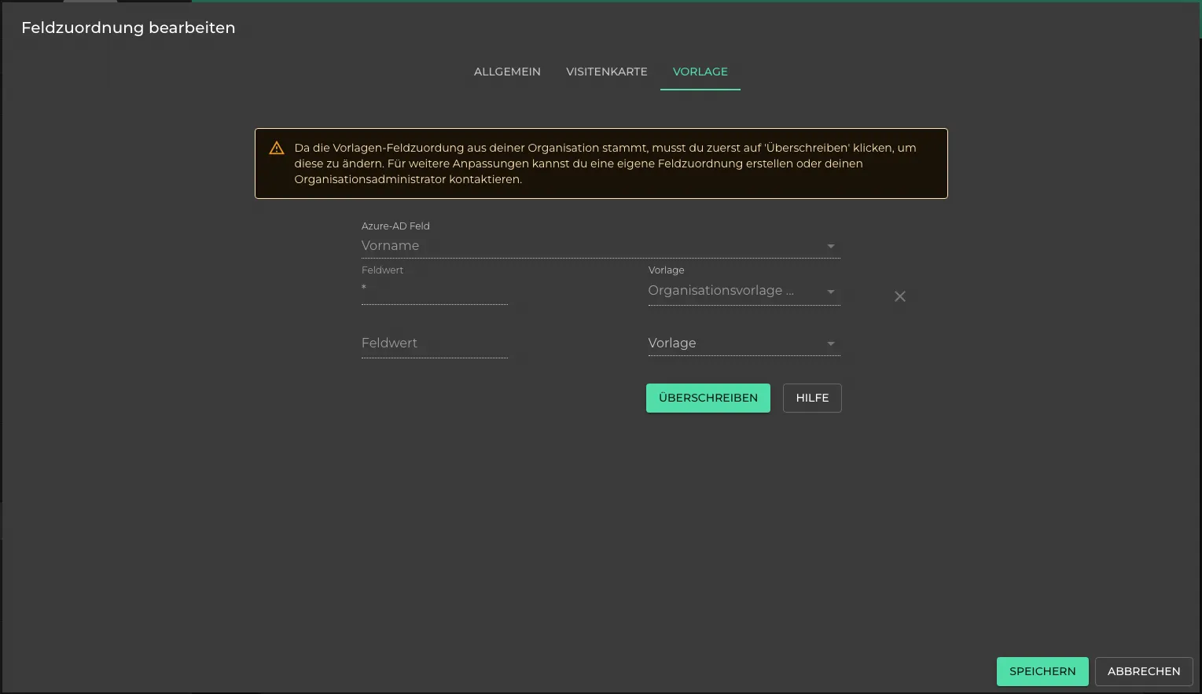1202x694 pixels.
Task: Click the warning text about Vorlagen-Feldzuordnung
Action: point(605,163)
